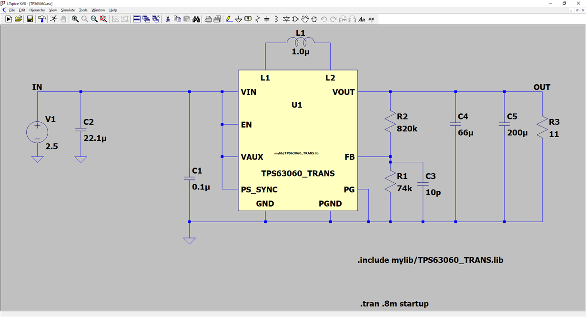Click the inductor L1 value 1.0µ
586x317 pixels.
click(301, 51)
